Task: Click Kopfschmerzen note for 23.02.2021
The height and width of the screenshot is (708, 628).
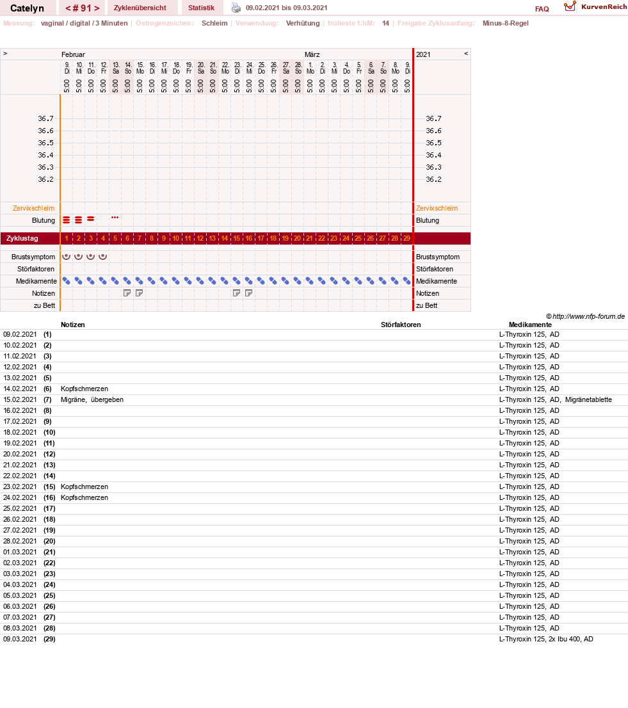Action: (x=85, y=487)
